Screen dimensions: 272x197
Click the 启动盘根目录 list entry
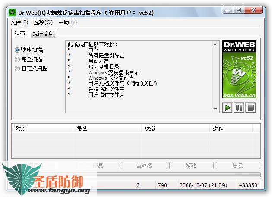coord(104,67)
